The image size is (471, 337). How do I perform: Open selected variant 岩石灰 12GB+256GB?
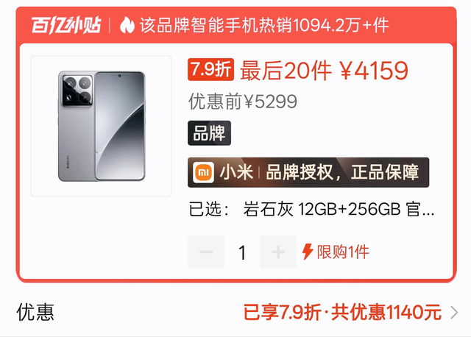[x=339, y=210]
